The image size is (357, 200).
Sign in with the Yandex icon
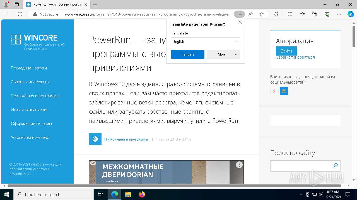point(274,91)
